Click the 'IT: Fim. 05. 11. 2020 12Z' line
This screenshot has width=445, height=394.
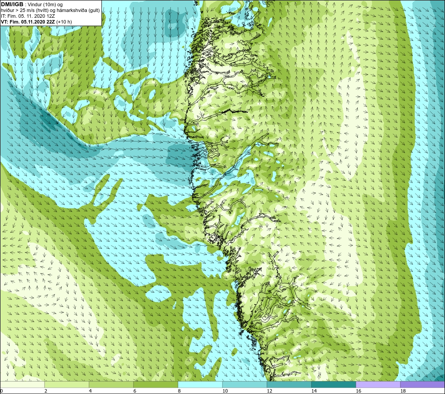click(28, 16)
